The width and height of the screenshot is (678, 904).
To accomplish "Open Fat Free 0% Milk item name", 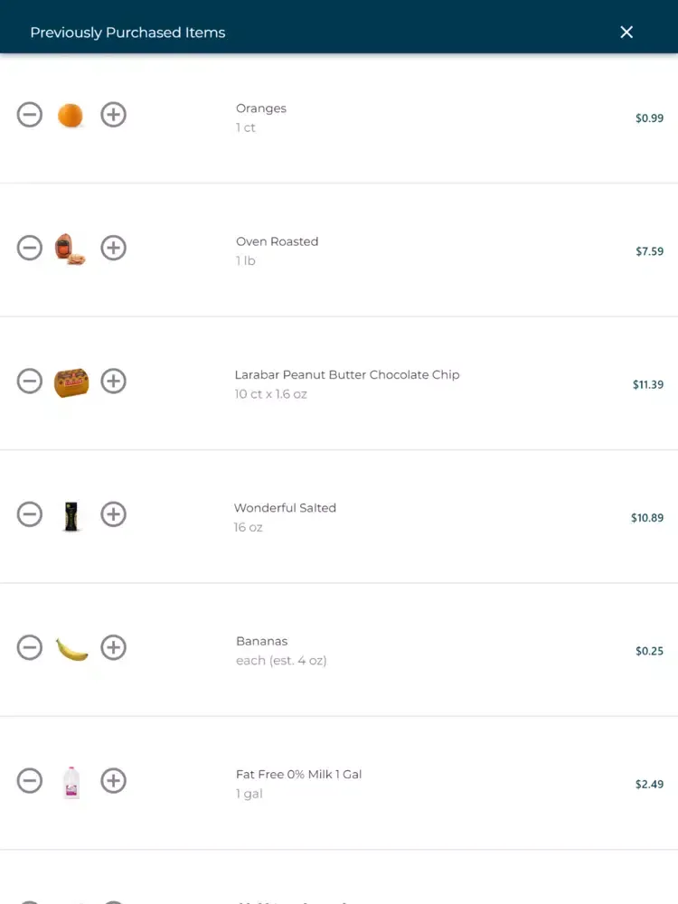I will (x=298, y=775).
